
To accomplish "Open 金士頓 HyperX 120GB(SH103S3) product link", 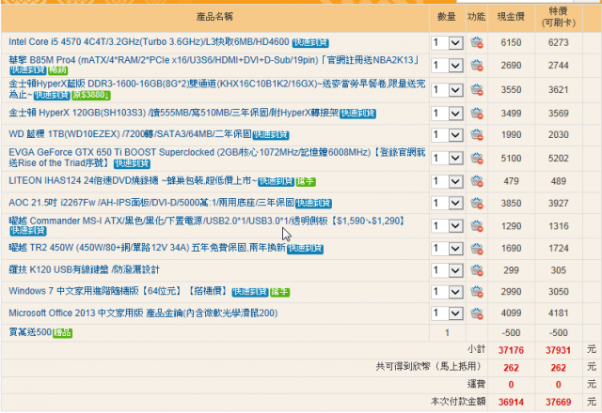I will (173, 113).
